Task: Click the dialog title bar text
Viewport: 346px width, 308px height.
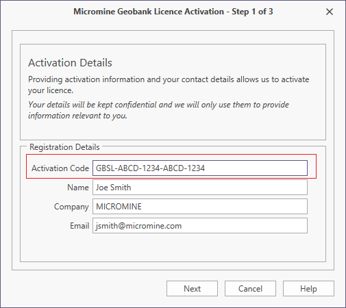Action: point(173,12)
